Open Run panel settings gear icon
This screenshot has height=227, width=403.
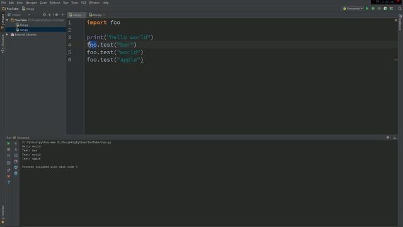point(389,137)
